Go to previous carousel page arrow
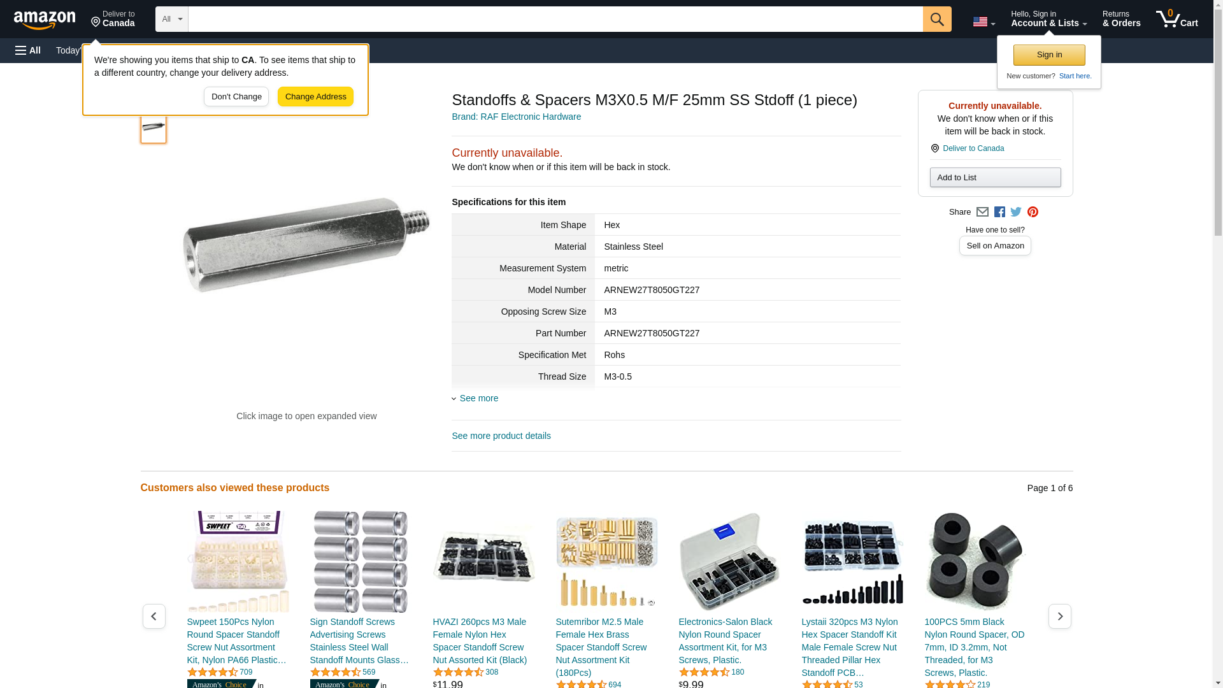 pyautogui.click(x=154, y=616)
